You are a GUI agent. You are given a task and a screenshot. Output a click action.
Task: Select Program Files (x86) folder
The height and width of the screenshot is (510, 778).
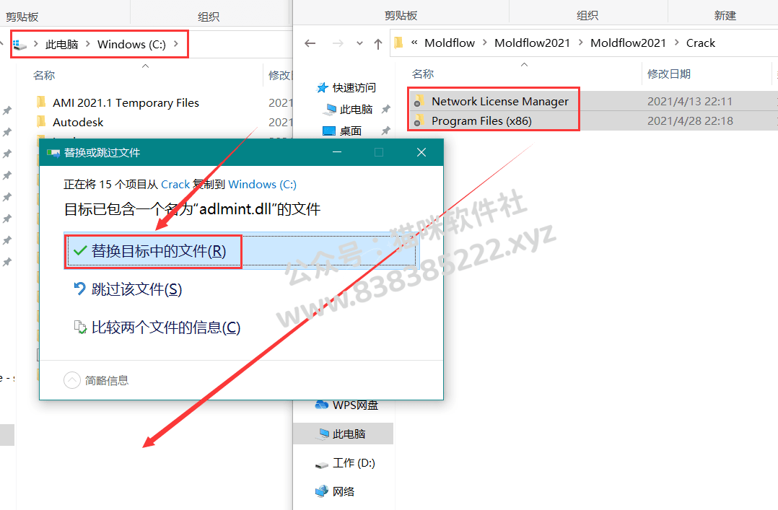point(481,121)
